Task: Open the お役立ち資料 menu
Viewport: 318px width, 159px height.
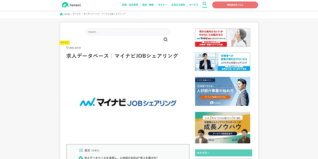Action: [x=178, y=5]
